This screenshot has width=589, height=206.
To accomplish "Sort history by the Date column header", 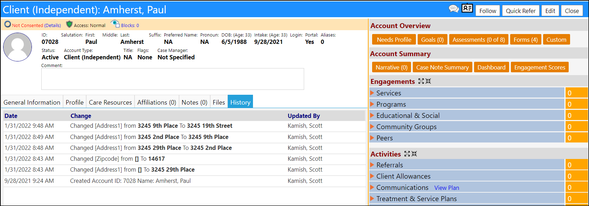I will [11, 116].
